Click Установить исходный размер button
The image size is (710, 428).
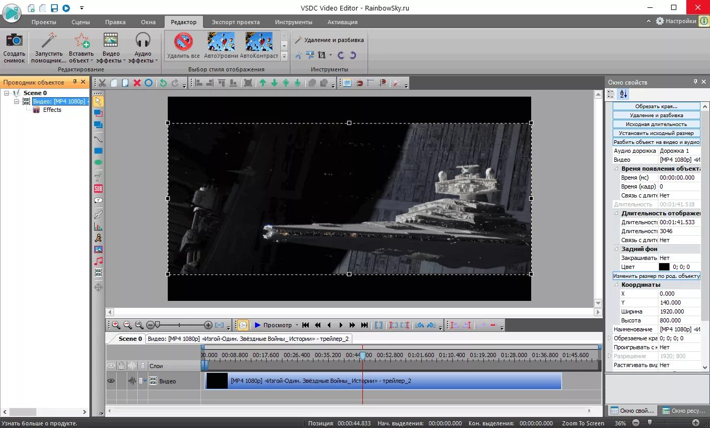point(656,133)
